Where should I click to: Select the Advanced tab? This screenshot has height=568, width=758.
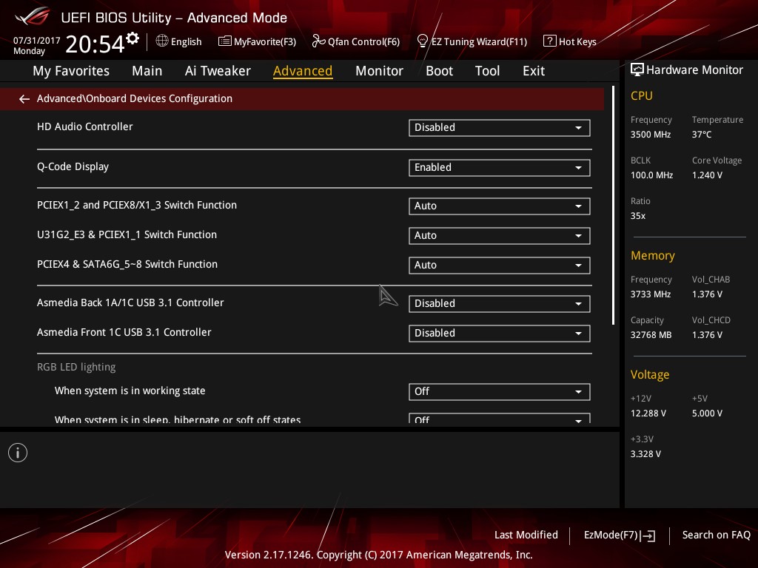pyautogui.click(x=303, y=71)
